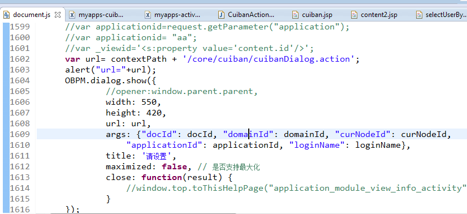Click the commented _viewid s:property line
This screenshot has width=467, height=214.
pos(189,48)
